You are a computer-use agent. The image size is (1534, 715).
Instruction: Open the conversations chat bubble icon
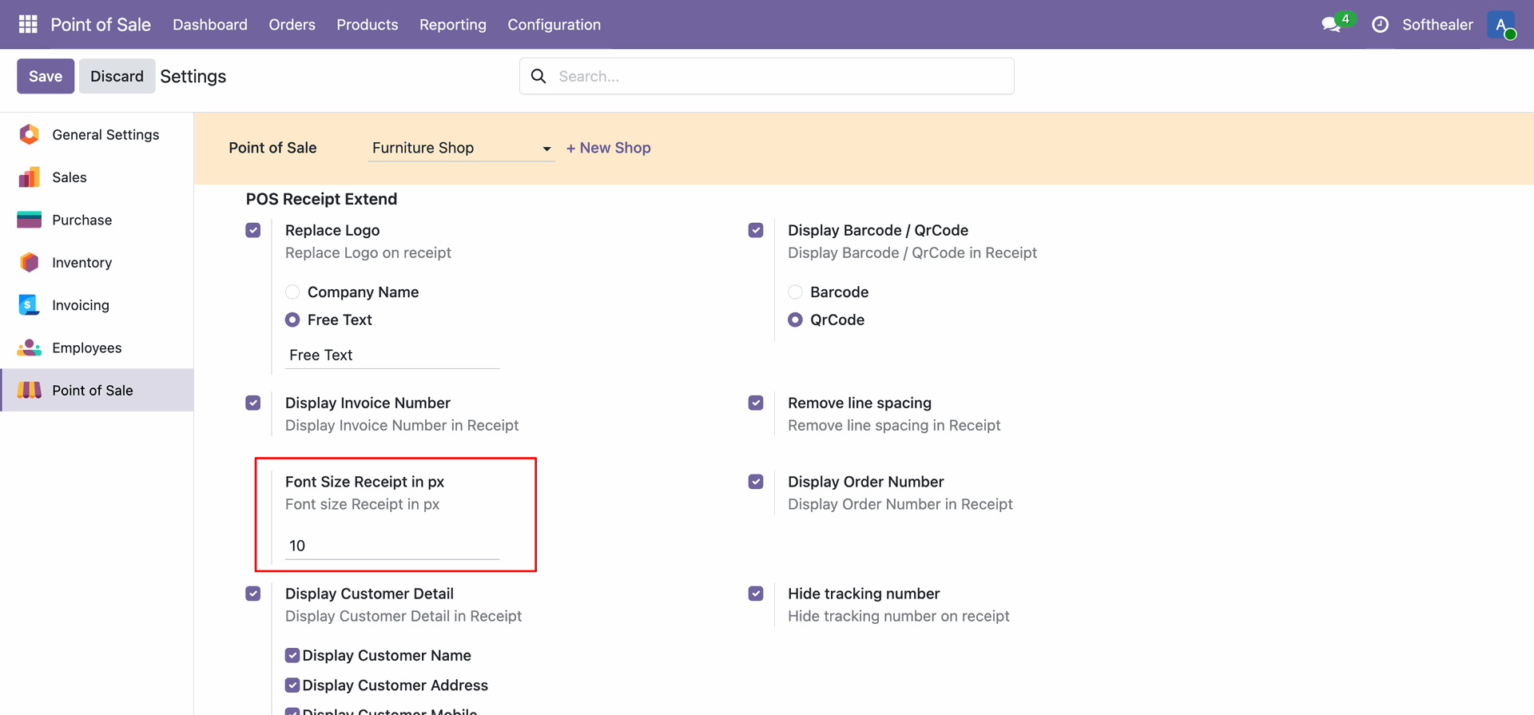[1332, 24]
